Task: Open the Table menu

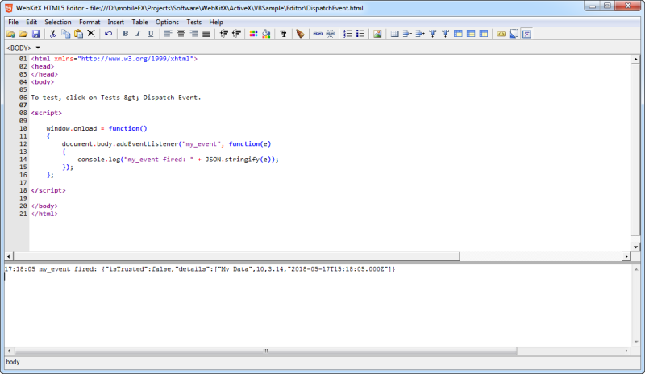Action: click(139, 23)
